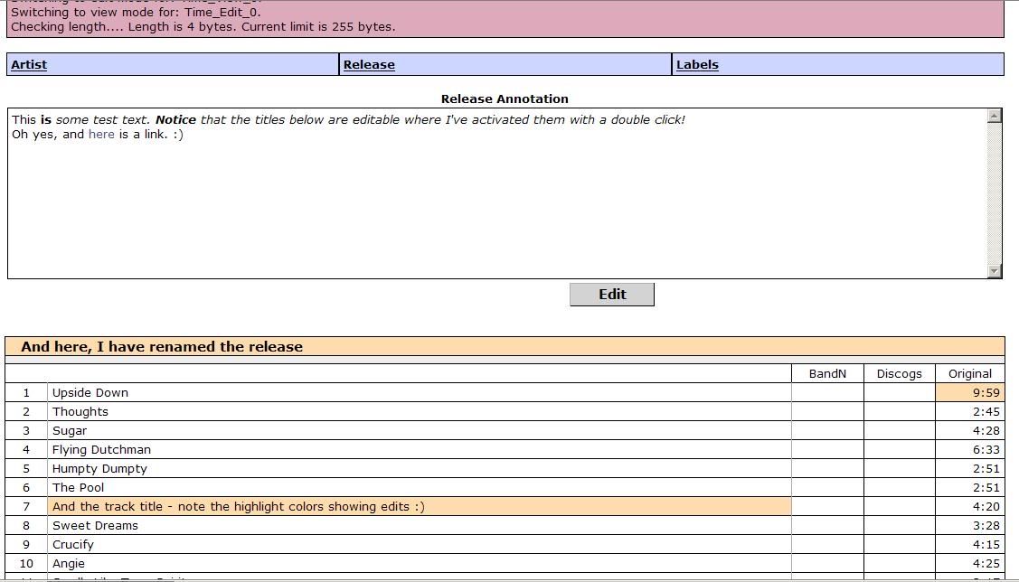
Task: Select the highlighted edited track 7 title
Action: (x=420, y=507)
